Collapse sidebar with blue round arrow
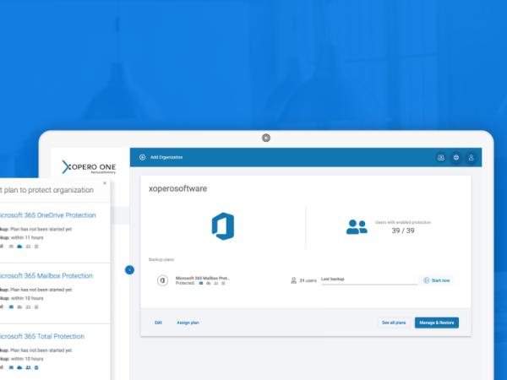The image size is (507, 380). [129, 269]
